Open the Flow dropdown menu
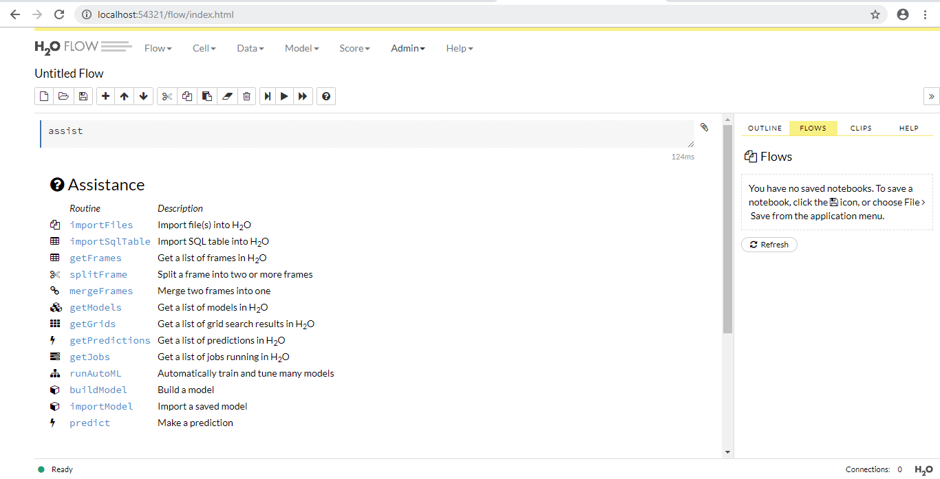The width and height of the screenshot is (940, 479). click(158, 48)
